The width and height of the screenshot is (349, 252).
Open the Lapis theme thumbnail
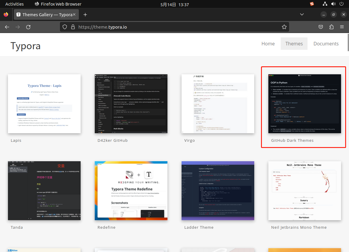click(44, 104)
